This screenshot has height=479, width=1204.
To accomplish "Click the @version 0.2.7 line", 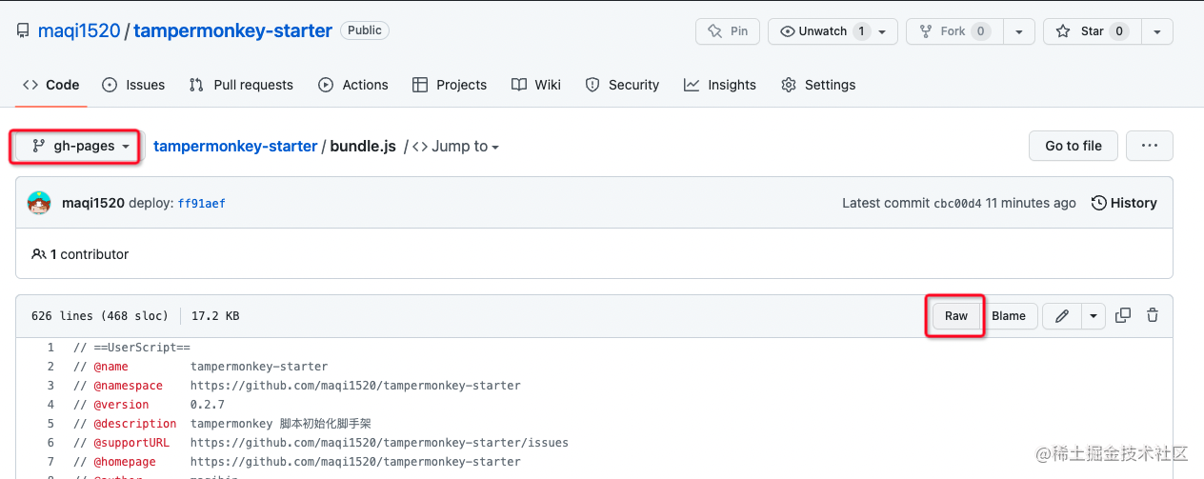I will pos(149,405).
